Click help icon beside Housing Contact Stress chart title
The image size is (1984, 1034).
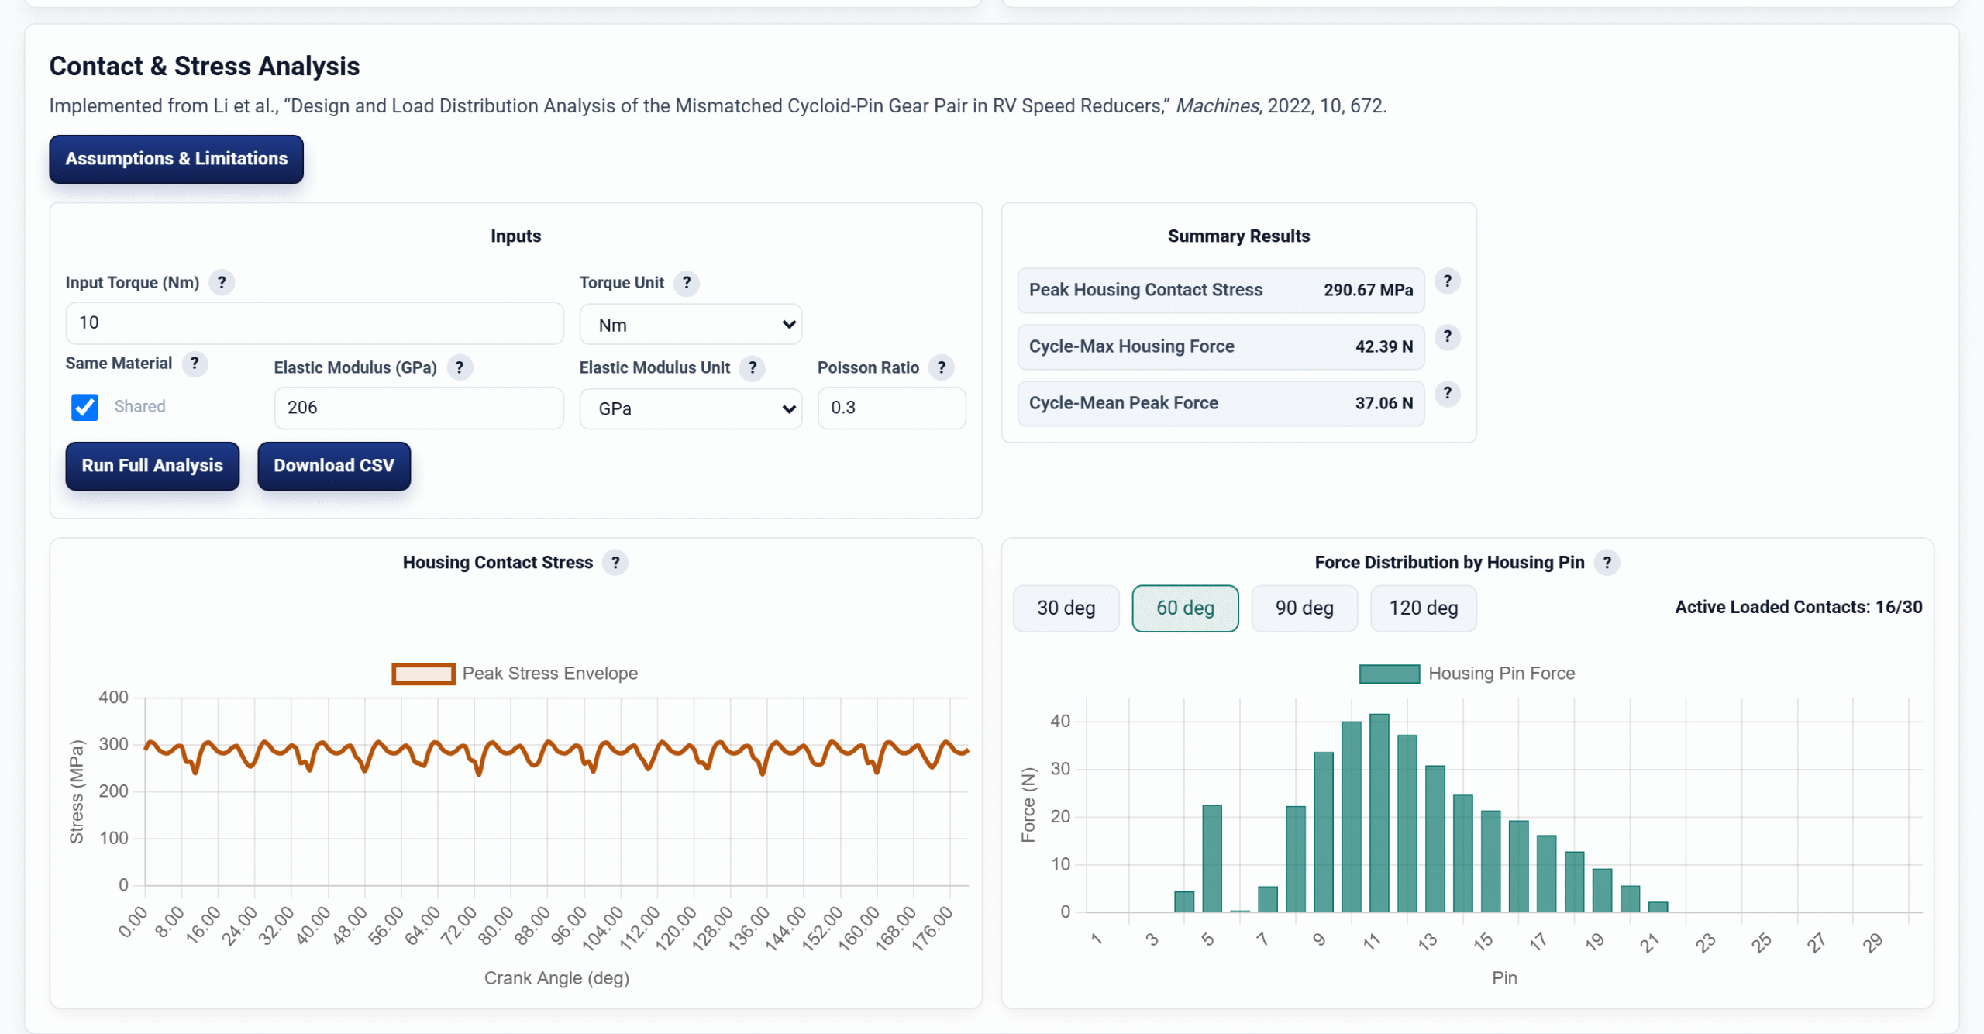click(615, 563)
